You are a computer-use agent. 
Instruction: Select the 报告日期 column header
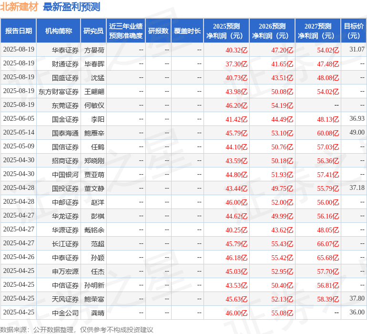click(19, 31)
